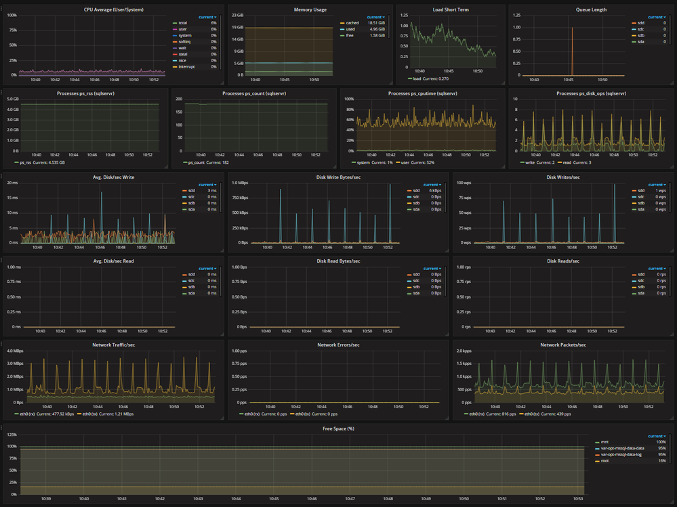Click the Network Packets/sec panel resize corner
677x507 pixels.
pyautogui.click(x=672, y=418)
